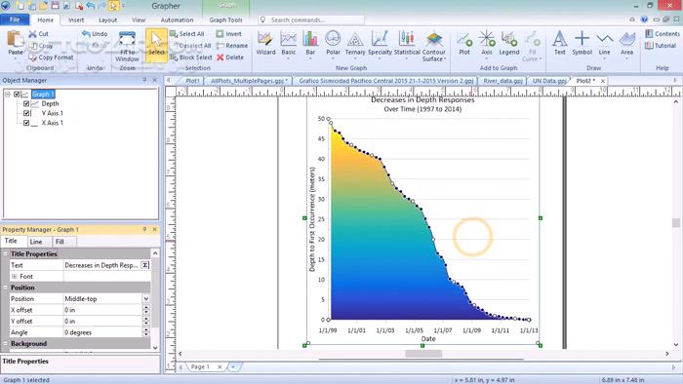Click Rename button in Selection group
Screen dimensions: 683x384
pos(232,45)
